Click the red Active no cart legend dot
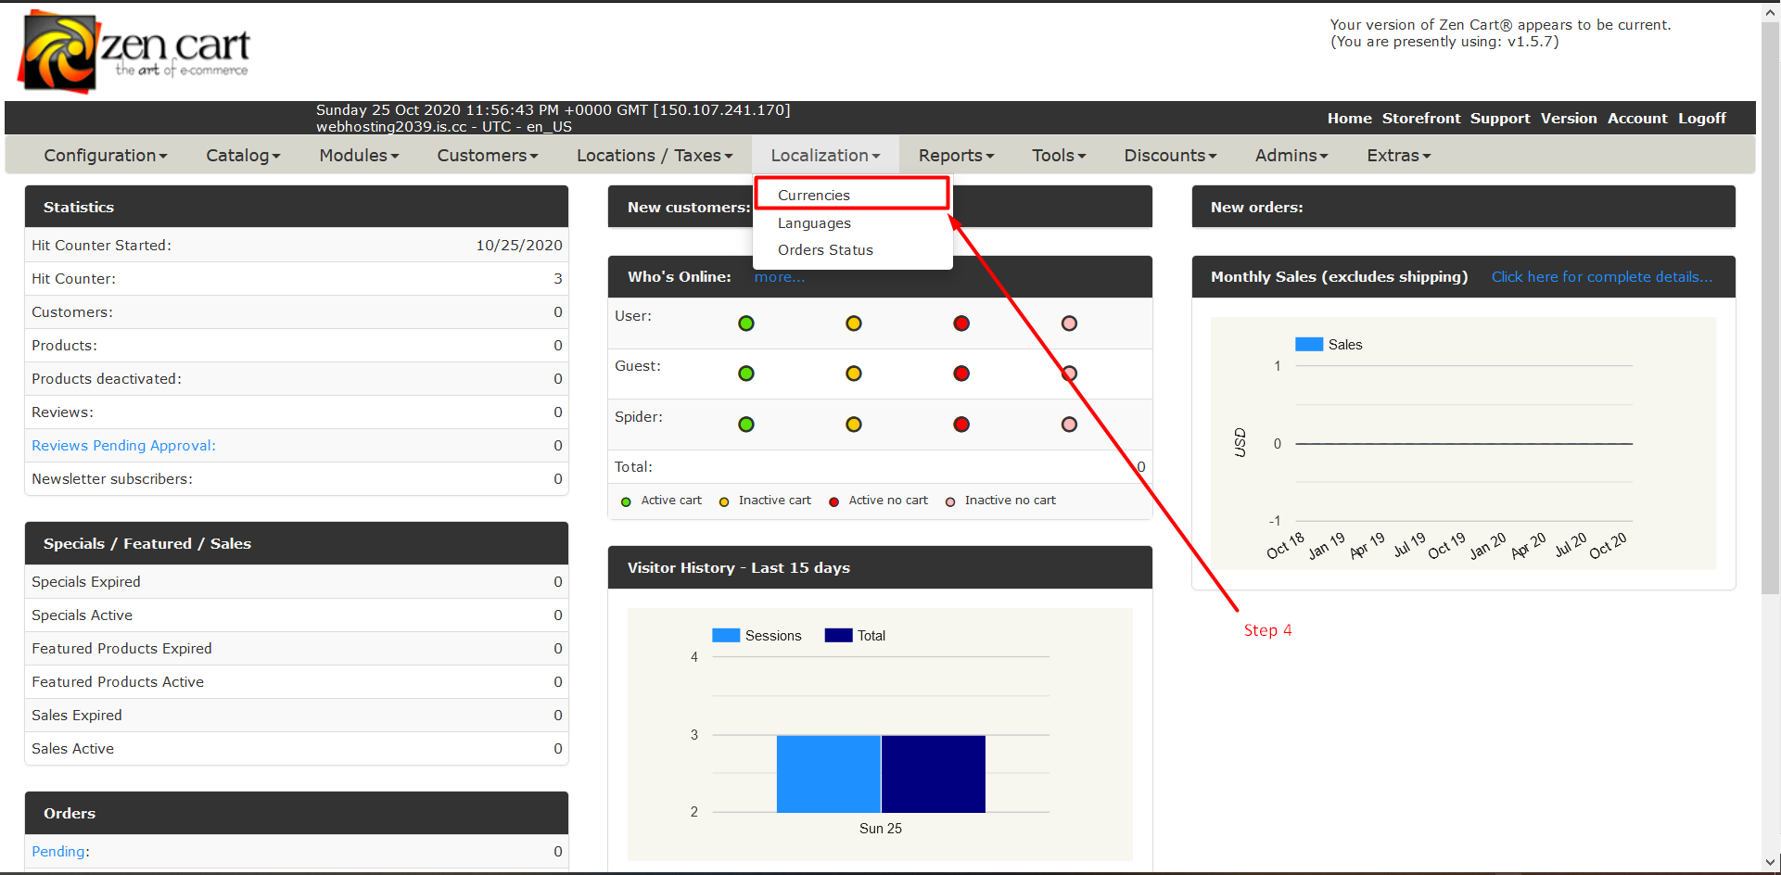The height and width of the screenshot is (875, 1781). [833, 501]
